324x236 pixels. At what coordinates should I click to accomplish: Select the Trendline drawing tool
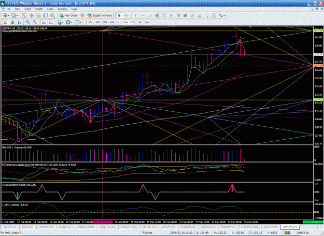pyautogui.click(x=150, y=16)
